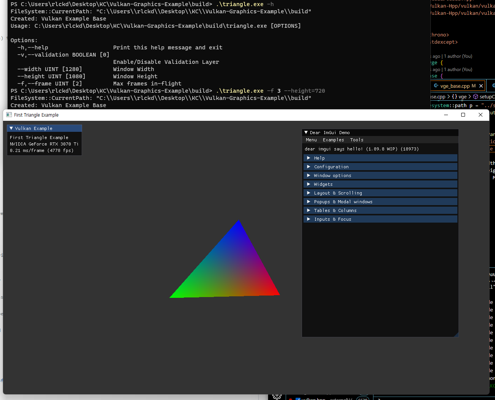This screenshot has height=400, width=495.
Task: Expand the Configuration section header
Action: pos(380,167)
